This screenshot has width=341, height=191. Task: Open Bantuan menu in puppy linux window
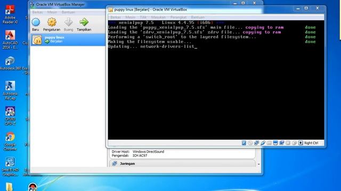pyautogui.click(x=198, y=17)
